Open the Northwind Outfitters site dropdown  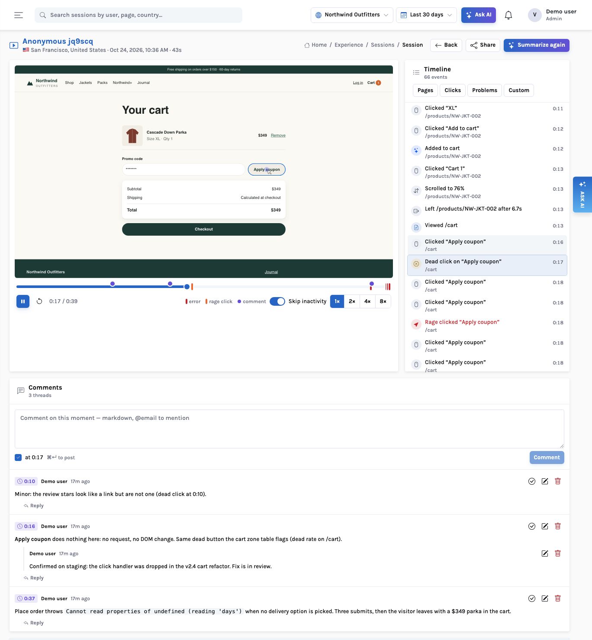[352, 15]
